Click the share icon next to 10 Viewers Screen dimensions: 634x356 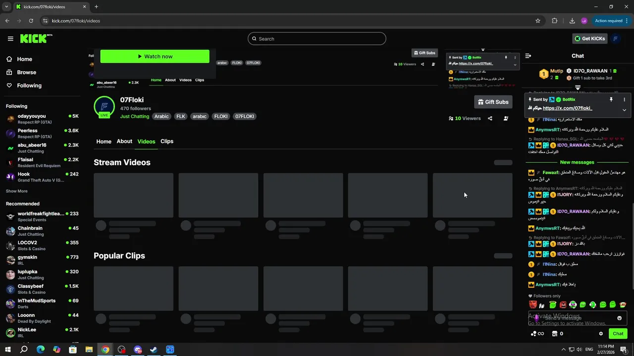click(490, 118)
